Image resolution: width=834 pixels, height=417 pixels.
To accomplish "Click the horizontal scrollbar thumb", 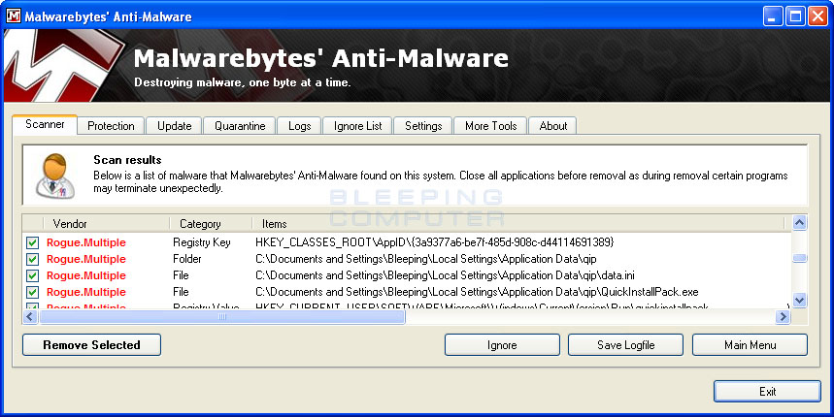I will (x=221, y=317).
